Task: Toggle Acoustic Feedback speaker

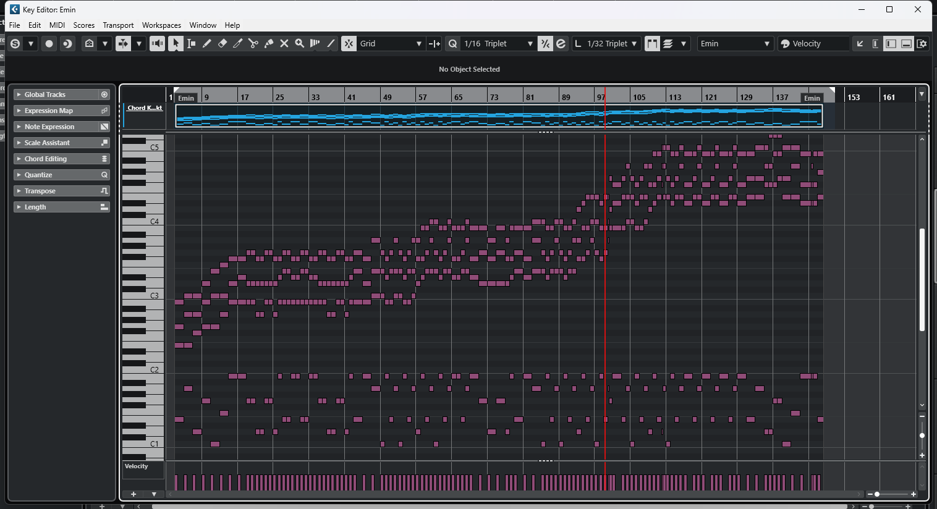Action: [x=157, y=43]
